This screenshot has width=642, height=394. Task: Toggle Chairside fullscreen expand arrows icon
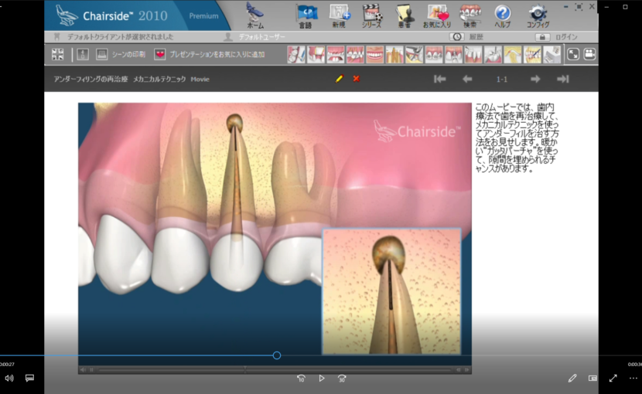coord(573,54)
